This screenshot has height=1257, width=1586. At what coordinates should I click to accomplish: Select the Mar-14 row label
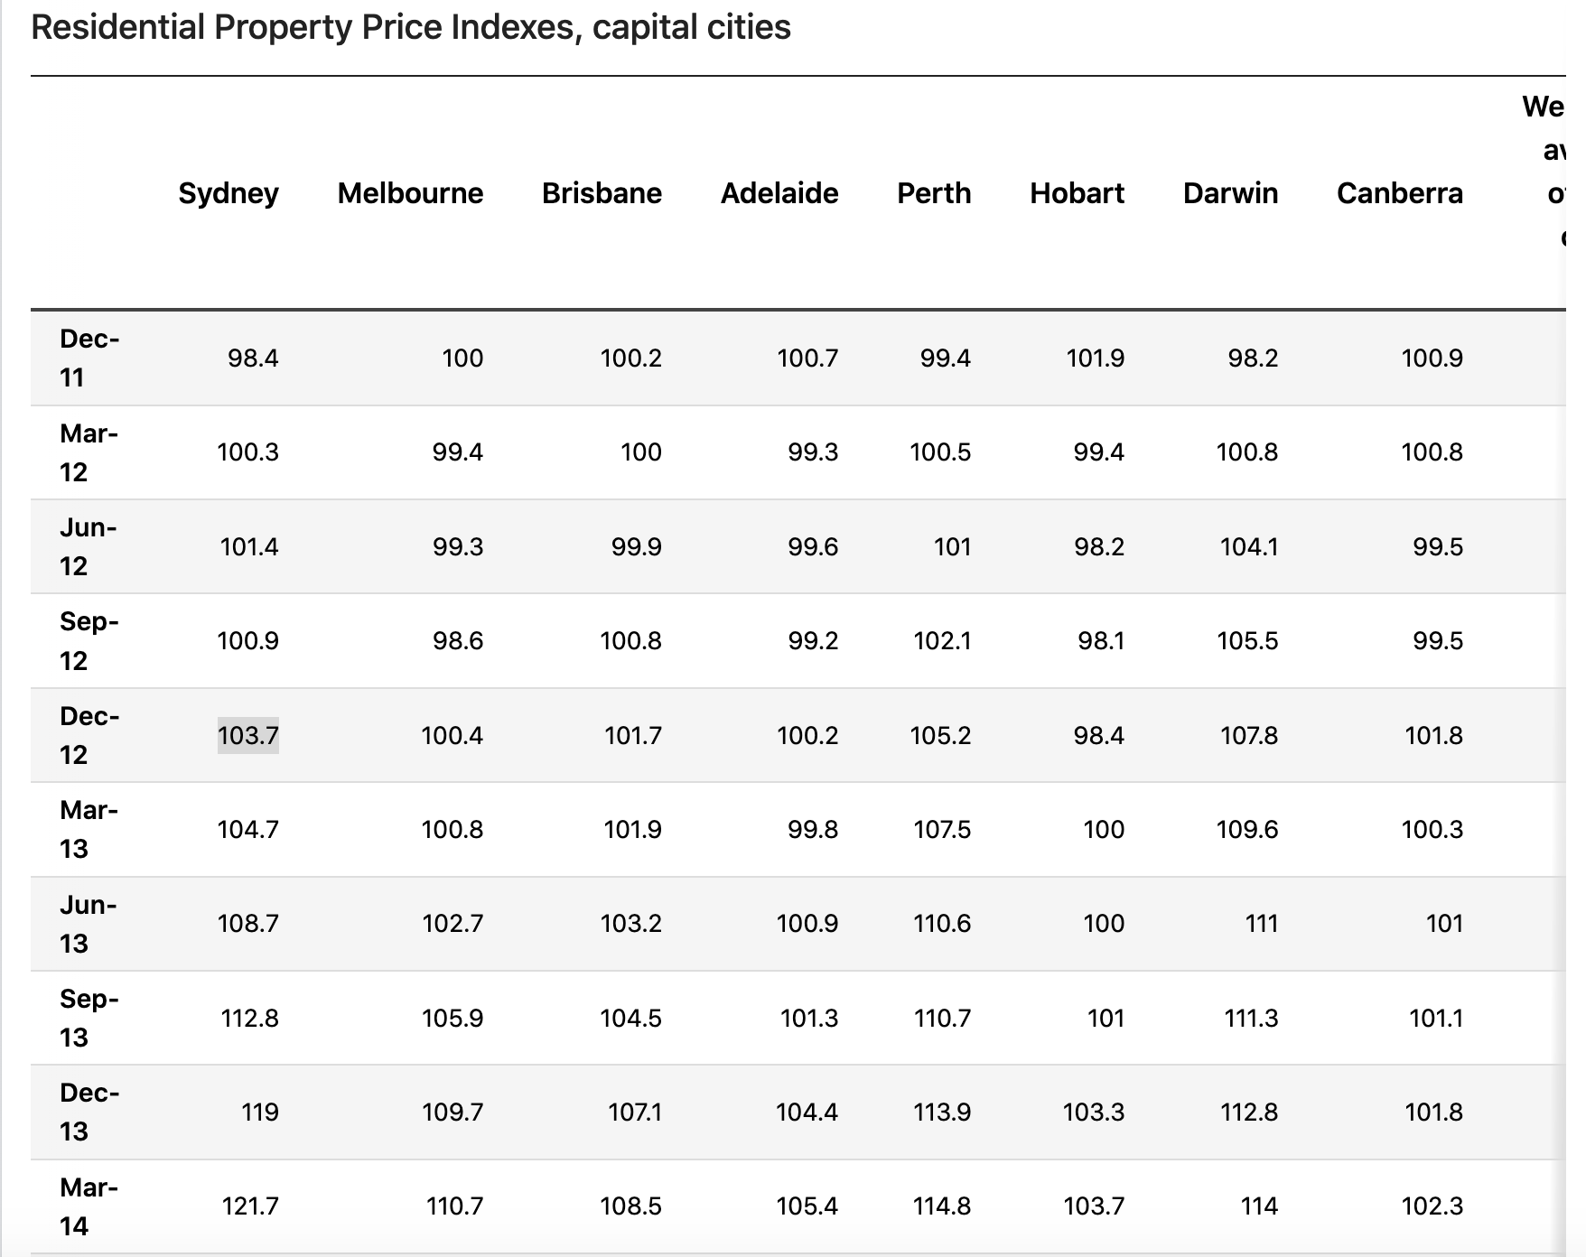(89, 1206)
